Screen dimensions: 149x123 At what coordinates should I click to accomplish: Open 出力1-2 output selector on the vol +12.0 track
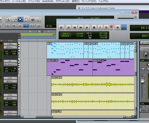(x=10, y=47)
